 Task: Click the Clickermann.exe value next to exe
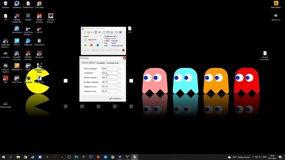[x=117, y=46]
